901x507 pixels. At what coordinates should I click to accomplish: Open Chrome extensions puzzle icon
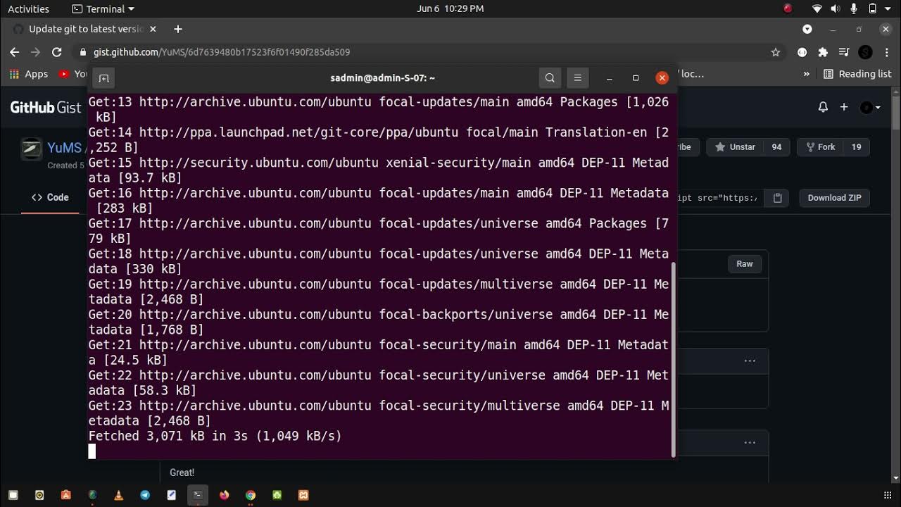point(823,52)
